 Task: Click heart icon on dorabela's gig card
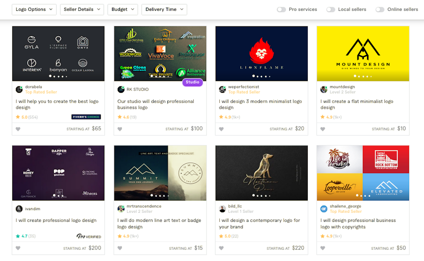(18, 129)
